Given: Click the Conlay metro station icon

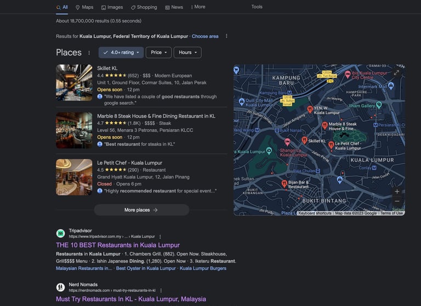Looking at the screenshot, I should pyautogui.click(x=374, y=168).
